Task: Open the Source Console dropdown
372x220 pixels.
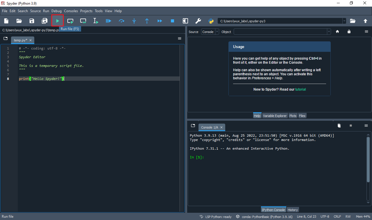Action: (x=210, y=32)
